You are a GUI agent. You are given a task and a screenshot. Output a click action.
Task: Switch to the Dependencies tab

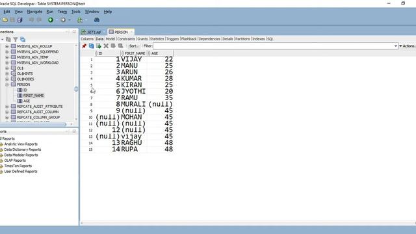209,39
